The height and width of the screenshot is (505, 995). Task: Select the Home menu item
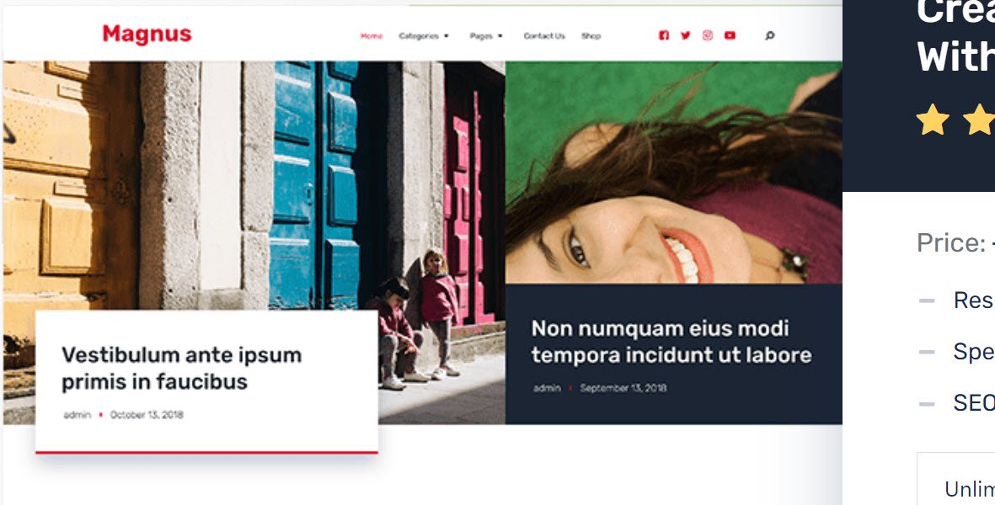[372, 36]
